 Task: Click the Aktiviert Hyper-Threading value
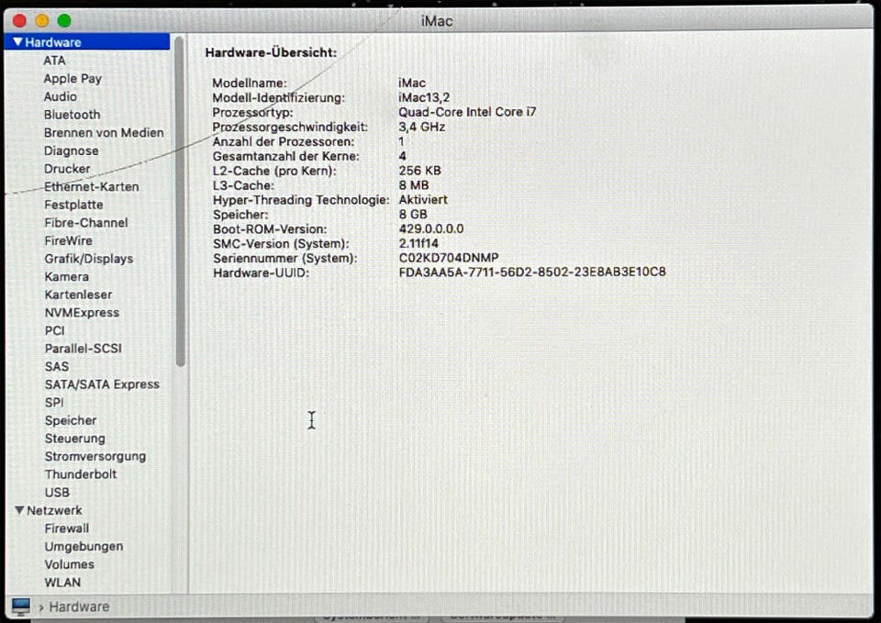423,199
